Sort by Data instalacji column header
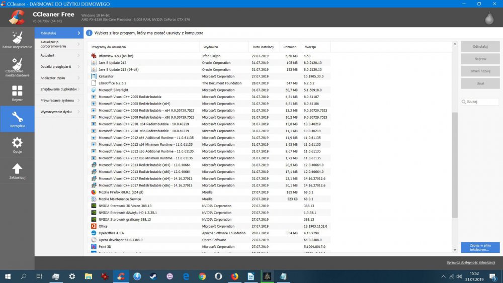 point(264,47)
